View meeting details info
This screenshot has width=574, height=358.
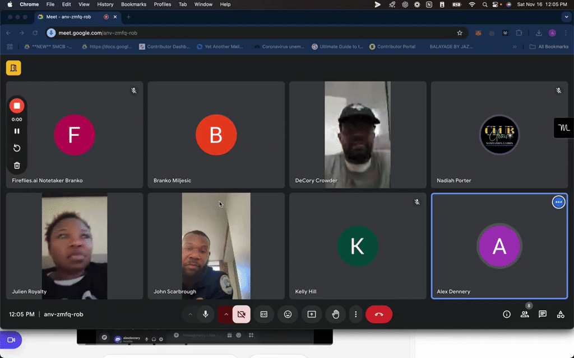(x=506, y=314)
